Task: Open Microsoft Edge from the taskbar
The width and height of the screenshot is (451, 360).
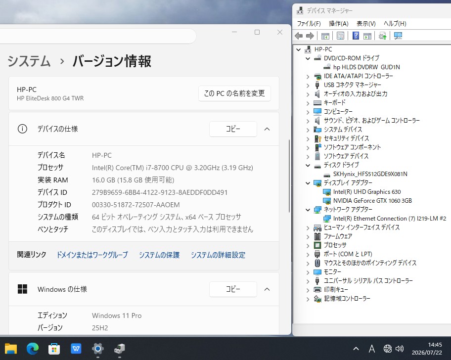Action: tap(33, 349)
